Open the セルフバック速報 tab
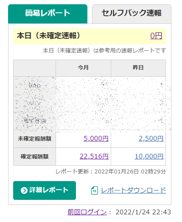Viewport: 182px width, 222px height. point(132,14)
